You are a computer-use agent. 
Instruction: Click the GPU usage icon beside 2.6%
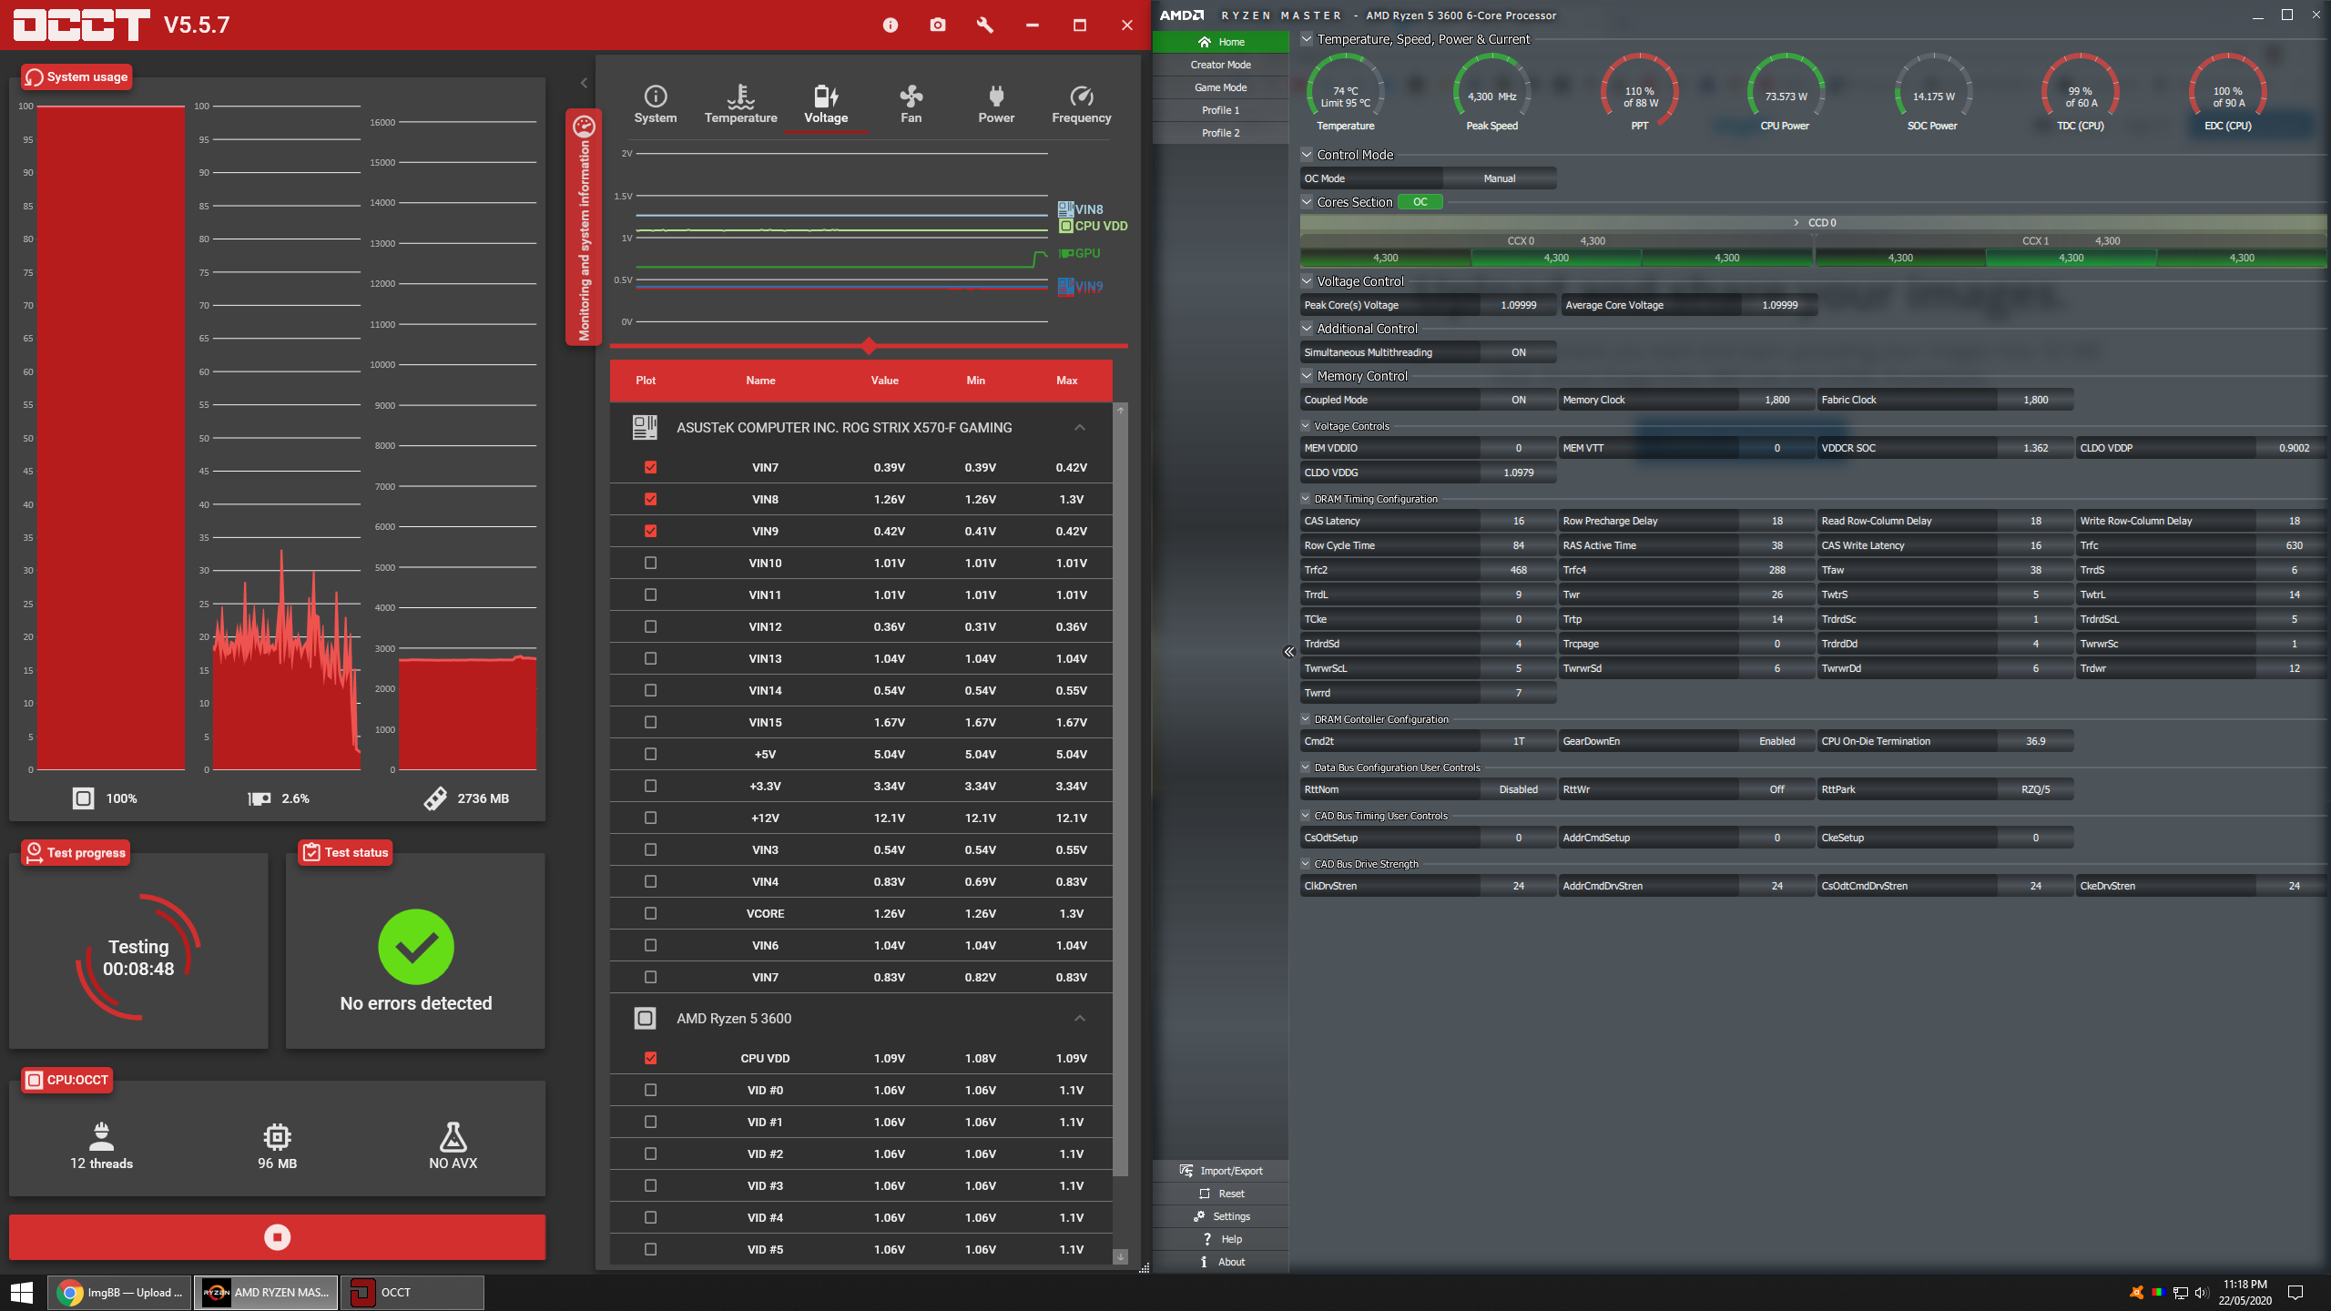[260, 798]
